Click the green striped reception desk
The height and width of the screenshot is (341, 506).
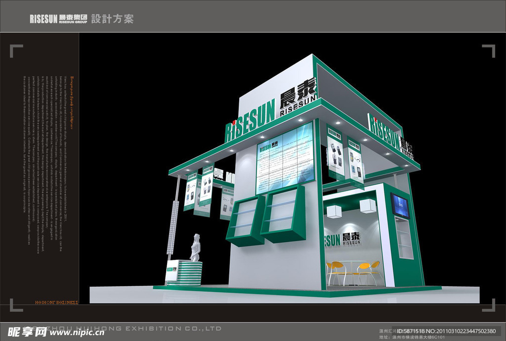184,274
